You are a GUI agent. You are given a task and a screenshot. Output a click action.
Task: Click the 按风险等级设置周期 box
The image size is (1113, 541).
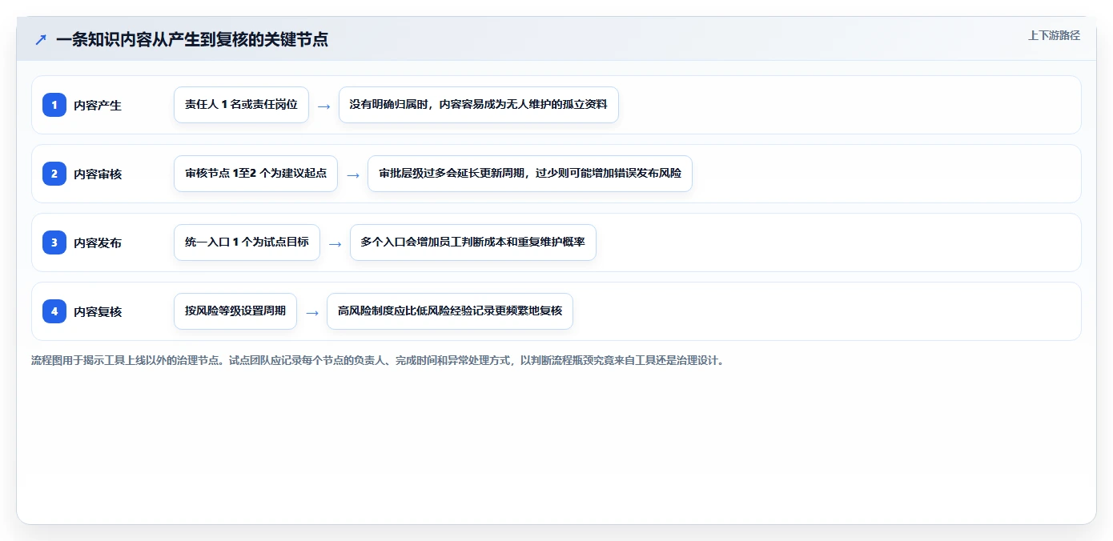tap(235, 311)
